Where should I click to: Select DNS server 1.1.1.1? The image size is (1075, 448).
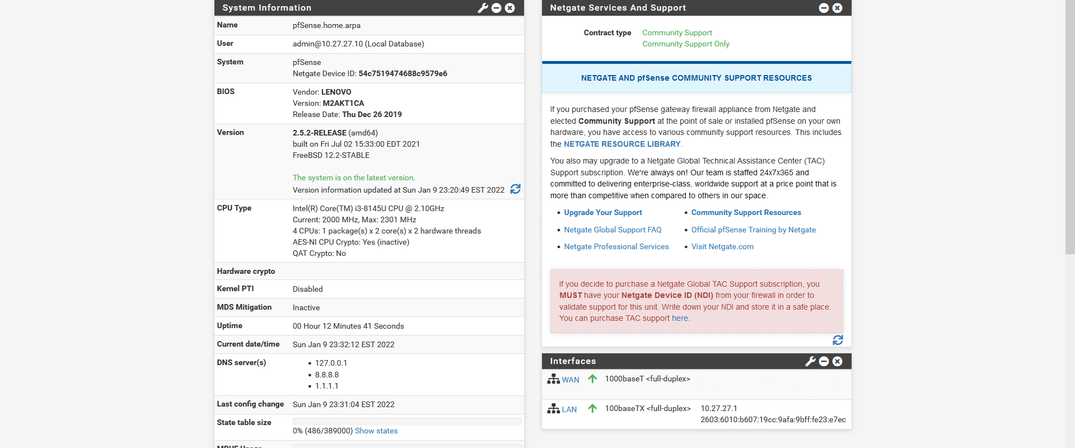click(327, 386)
